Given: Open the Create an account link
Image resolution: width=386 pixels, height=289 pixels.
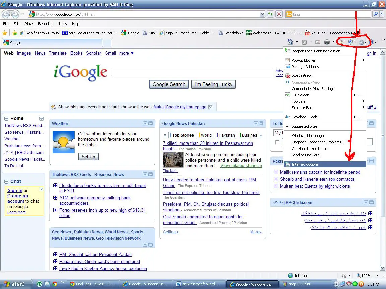Looking at the screenshot, I should coord(17,199).
